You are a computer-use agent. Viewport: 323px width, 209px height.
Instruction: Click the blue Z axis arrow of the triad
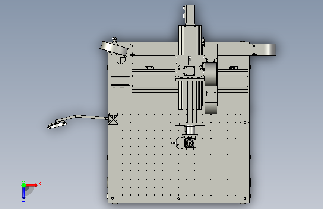pyautogui.click(x=23, y=193)
